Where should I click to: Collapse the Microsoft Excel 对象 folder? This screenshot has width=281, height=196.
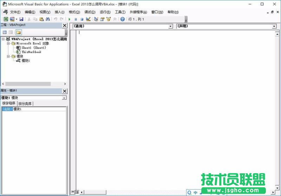8,43
